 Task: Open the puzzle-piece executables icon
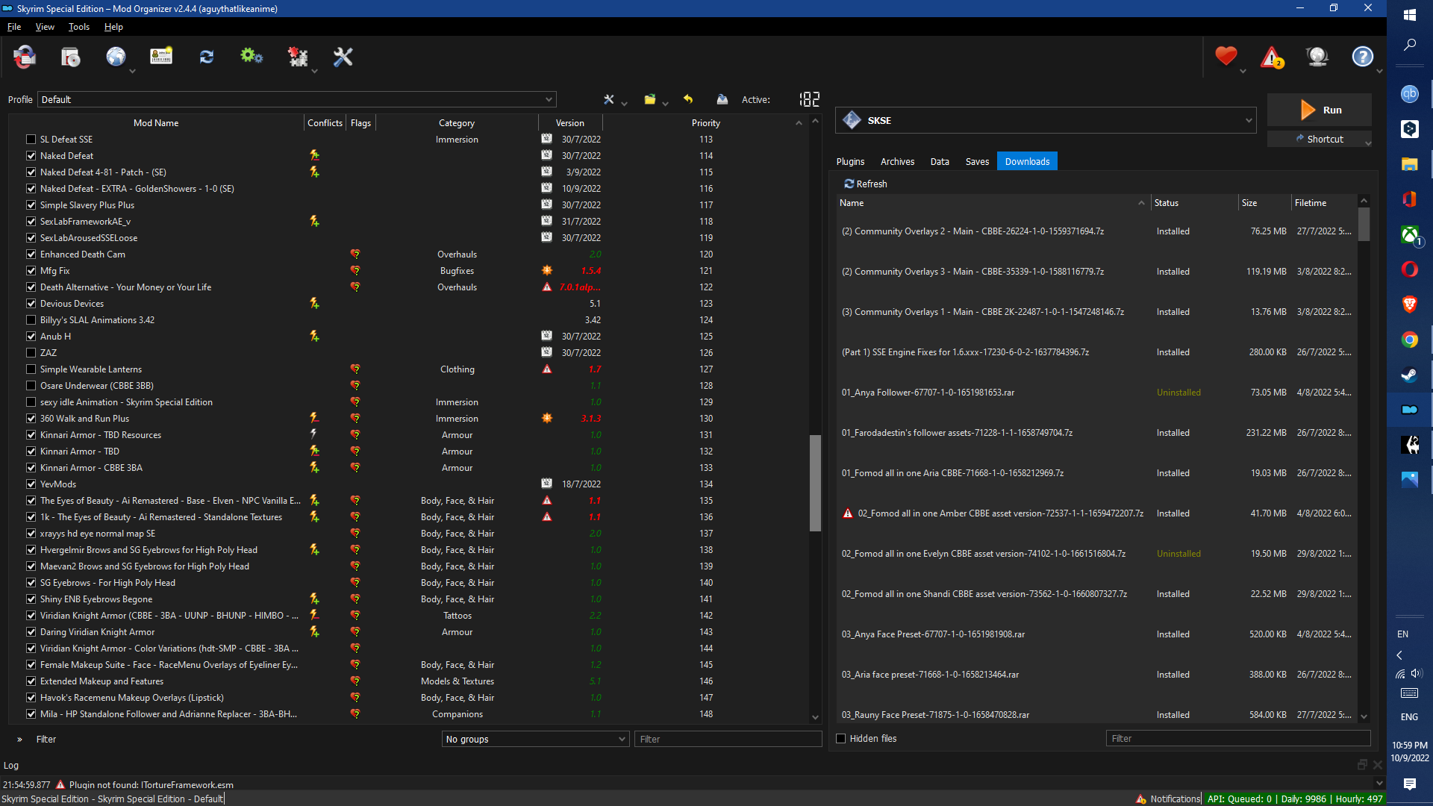pyautogui.click(x=298, y=57)
